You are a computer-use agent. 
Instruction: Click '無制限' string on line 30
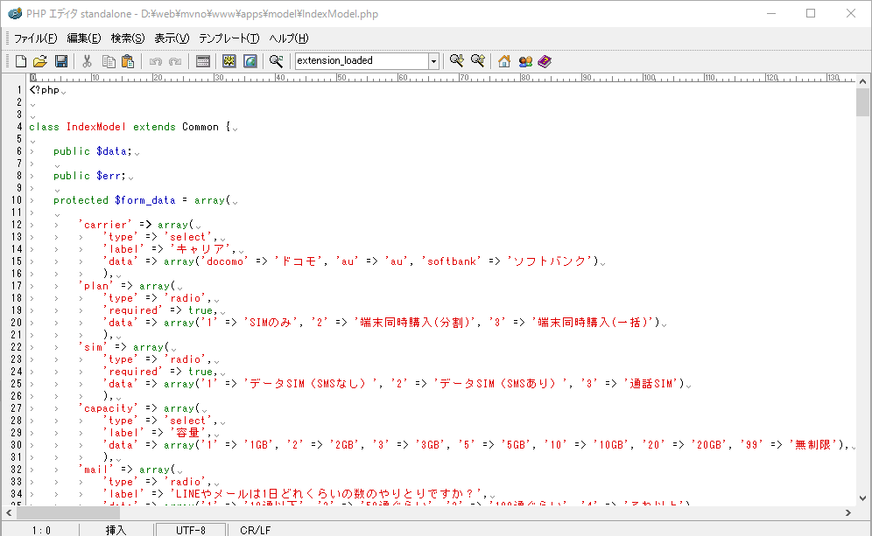[813, 444]
